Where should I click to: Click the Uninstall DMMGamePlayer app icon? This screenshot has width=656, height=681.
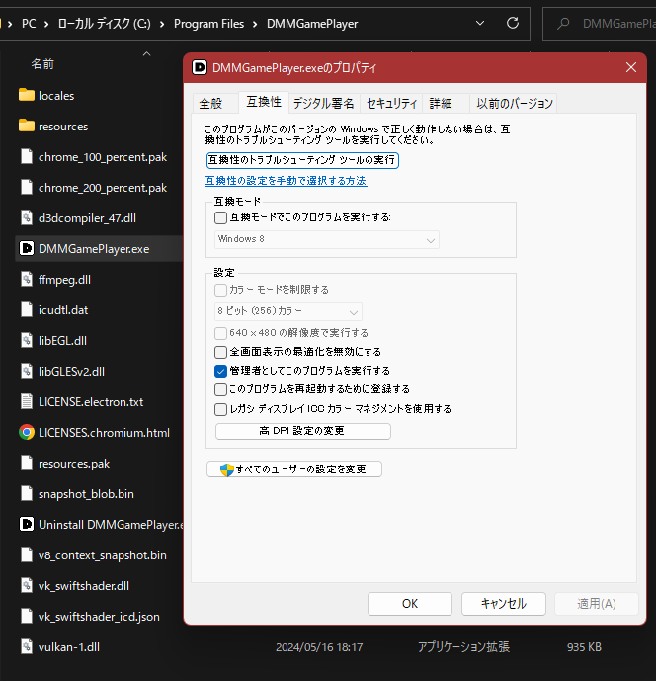[x=27, y=524]
